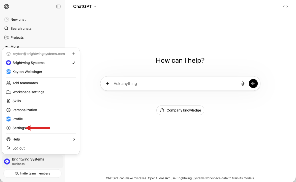This screenshot has width=296, height=182.
Task: Click the Add teammates people icon
Action: [x=8, y=83]
